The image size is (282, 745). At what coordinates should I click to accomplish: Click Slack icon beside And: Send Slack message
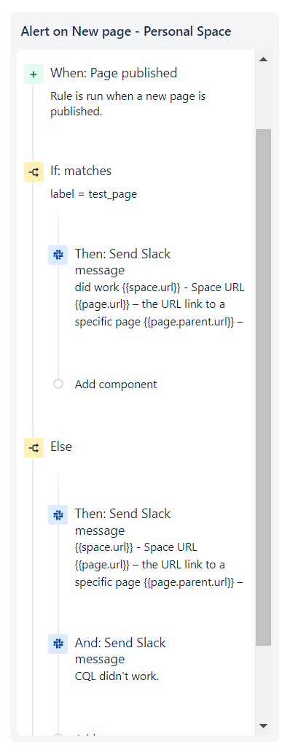(x=58, y=644)
